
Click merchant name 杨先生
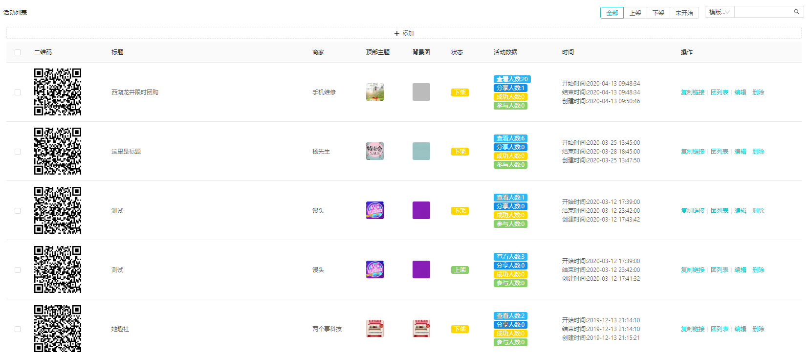321,152
